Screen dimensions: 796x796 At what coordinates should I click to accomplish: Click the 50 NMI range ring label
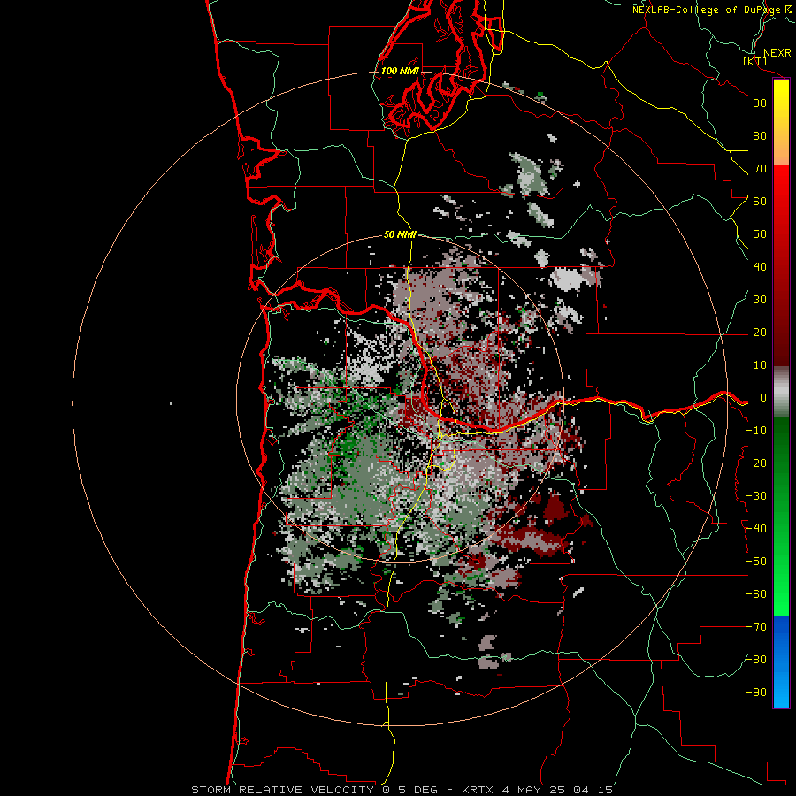pos(400,234)
